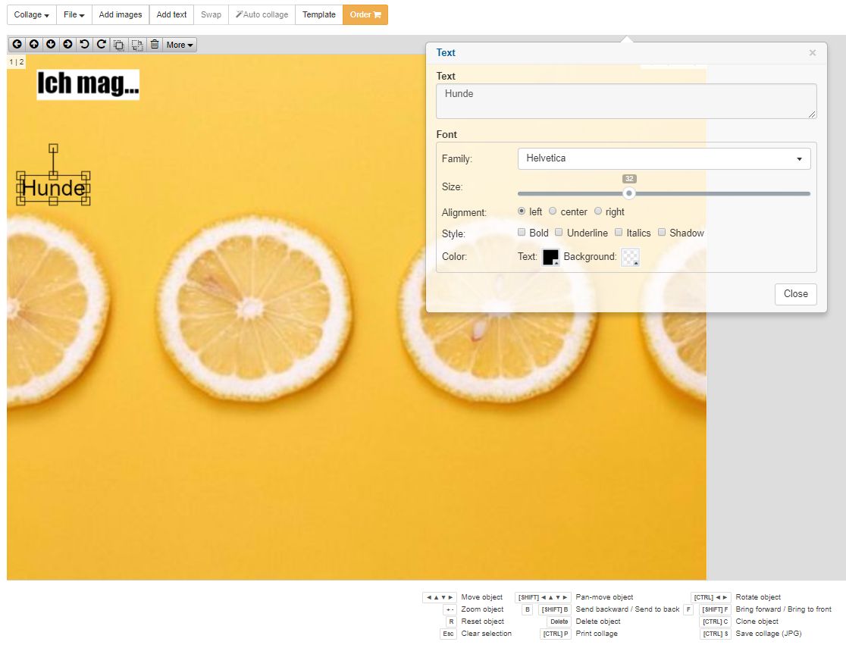This screenshot has height=645, width=846.
Task: Open the Family font dropdown
Action: pyautogui.click(x=663, y=158)
